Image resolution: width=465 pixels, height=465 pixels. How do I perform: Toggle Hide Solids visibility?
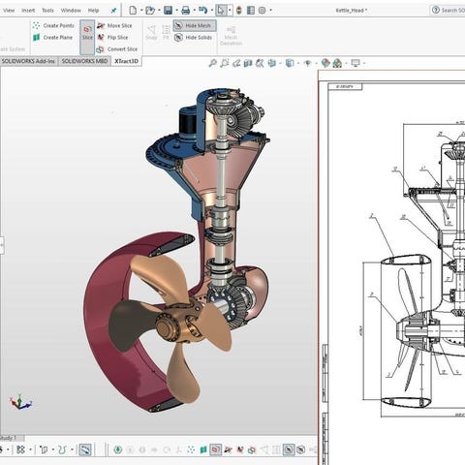click(193, 38)
